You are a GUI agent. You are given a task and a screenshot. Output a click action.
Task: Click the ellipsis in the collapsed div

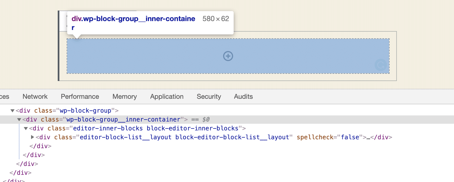[368, 138]
